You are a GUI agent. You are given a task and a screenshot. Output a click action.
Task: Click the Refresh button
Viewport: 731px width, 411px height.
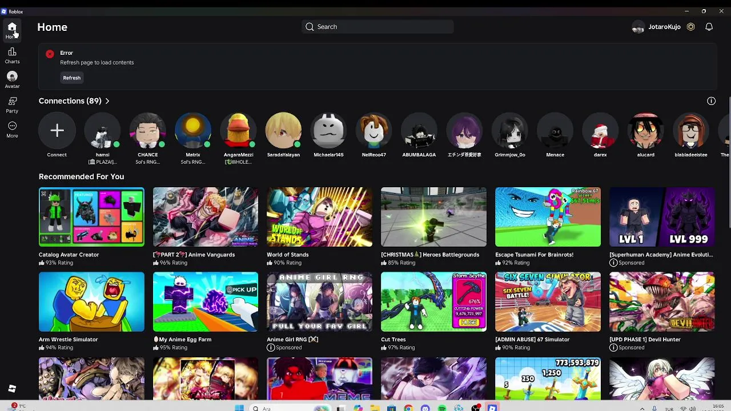[71, 78]
